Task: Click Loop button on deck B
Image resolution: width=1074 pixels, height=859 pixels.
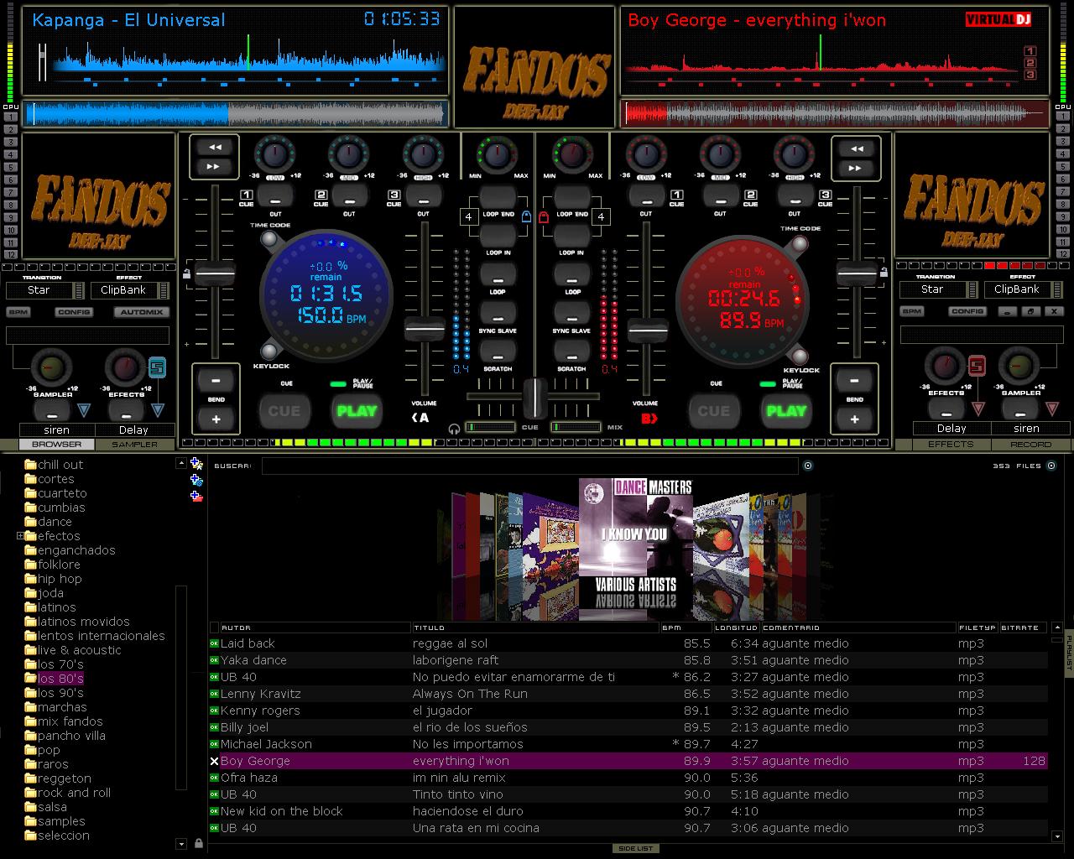Action: pos(572,274)
